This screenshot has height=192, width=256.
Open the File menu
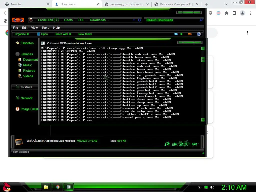[x=15, y=27]
